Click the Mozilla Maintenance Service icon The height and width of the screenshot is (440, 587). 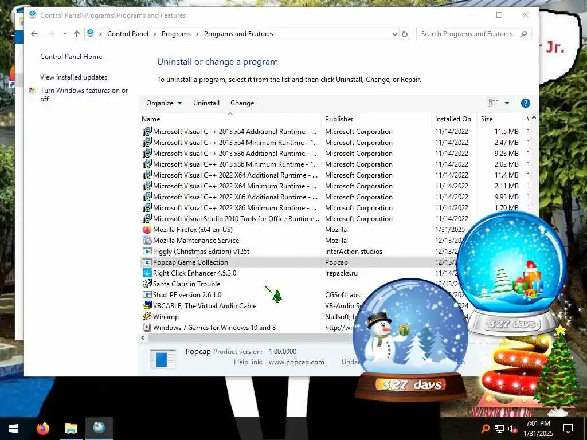click(x=147, y=241)
